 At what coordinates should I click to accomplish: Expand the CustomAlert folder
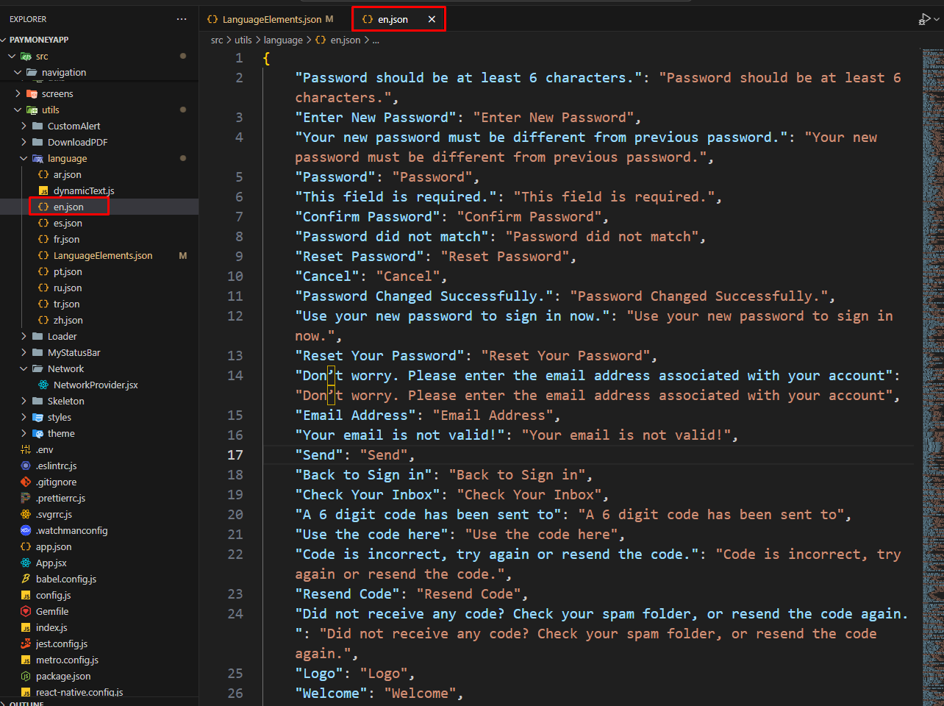coord(74,126)
